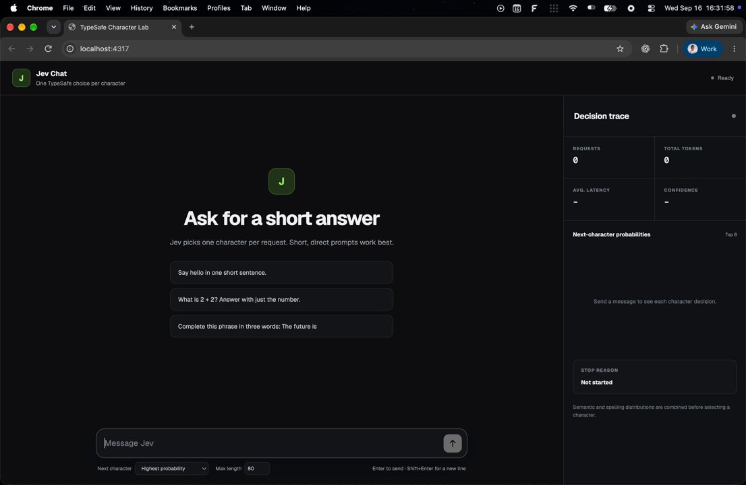Click the large green J avatar in center

(282, 181)
